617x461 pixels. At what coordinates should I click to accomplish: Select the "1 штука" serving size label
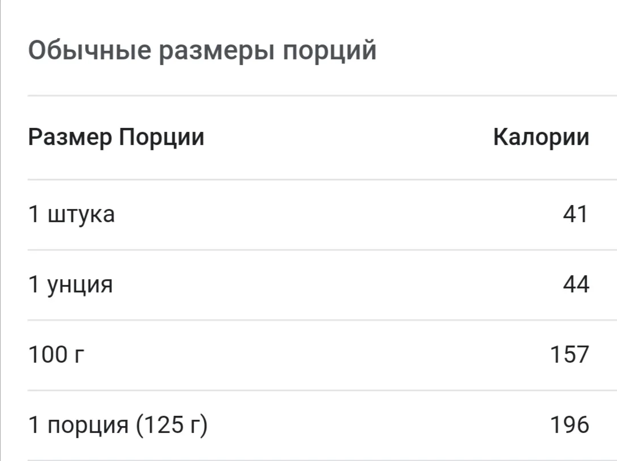[71, 215]
